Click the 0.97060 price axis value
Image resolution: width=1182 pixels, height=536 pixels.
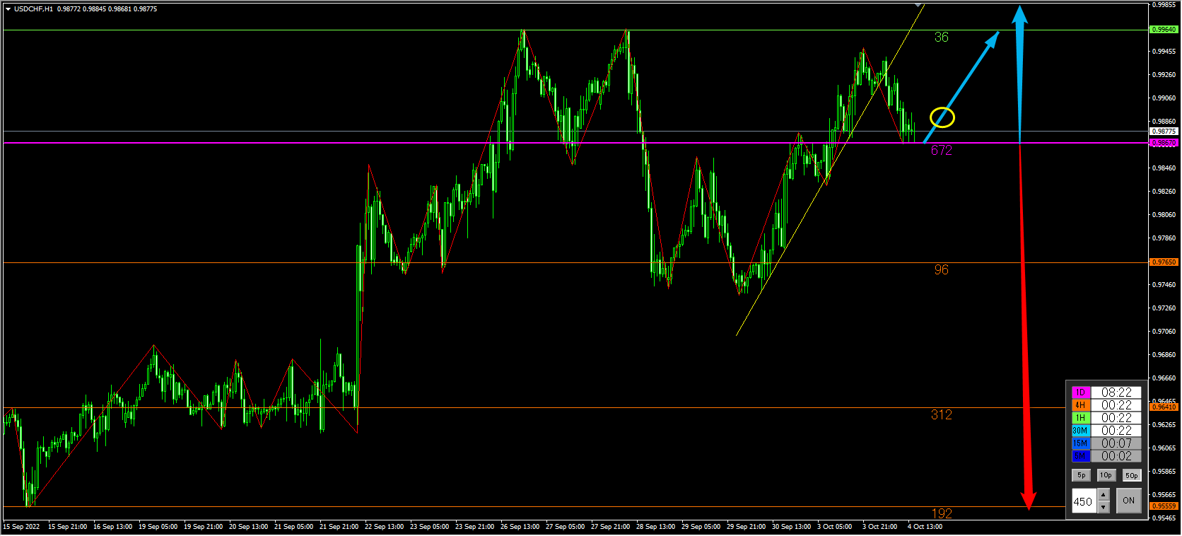[1164, 332]
